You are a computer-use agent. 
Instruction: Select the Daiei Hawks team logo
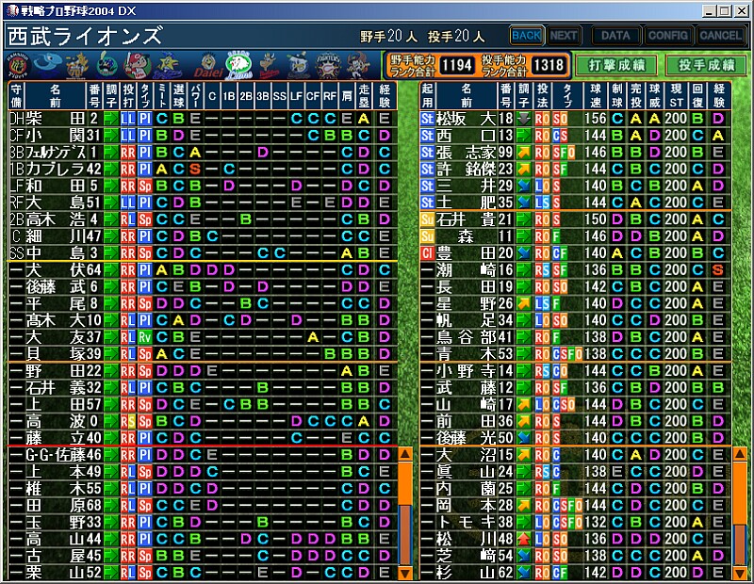click(x=208, y=66)
